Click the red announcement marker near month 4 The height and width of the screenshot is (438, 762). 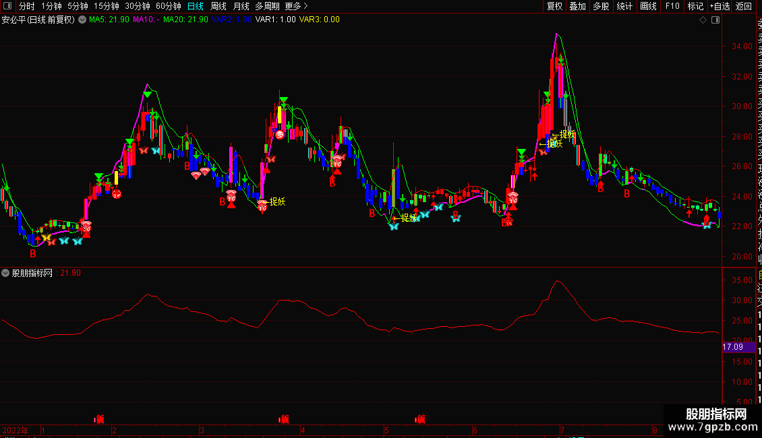point(284,419)
